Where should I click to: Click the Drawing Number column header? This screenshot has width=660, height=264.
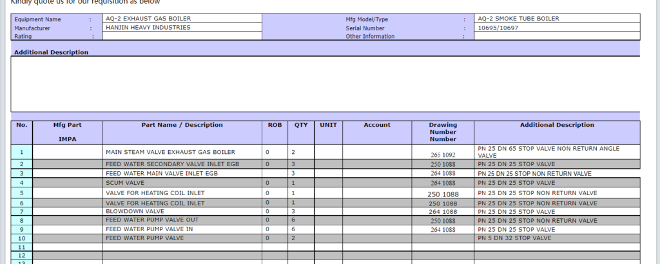point(443,131)
